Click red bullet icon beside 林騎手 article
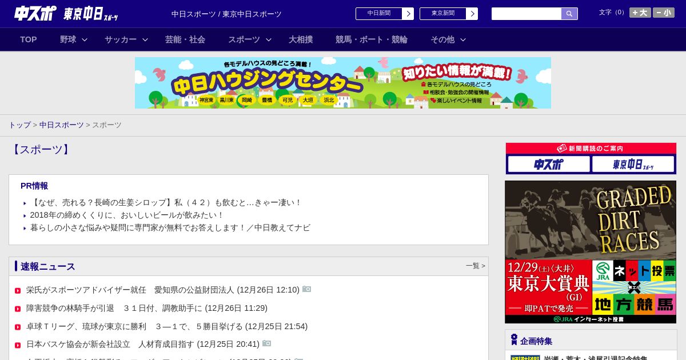The image size is (686, 360). pos(18,309)
